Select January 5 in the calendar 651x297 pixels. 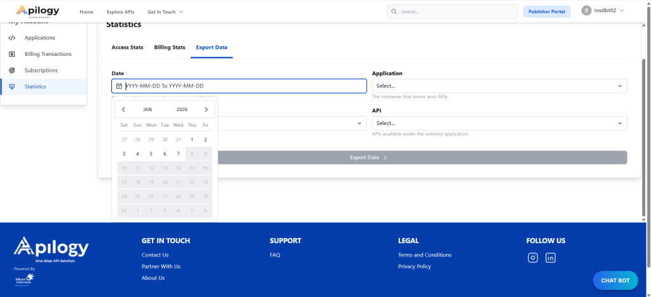[x=151, y=154]
